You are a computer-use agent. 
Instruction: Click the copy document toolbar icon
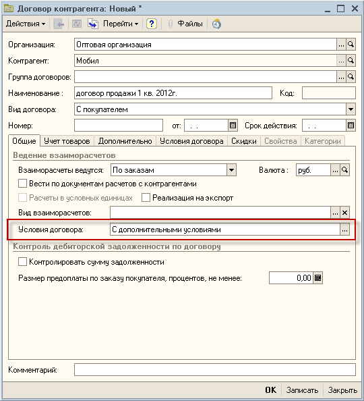(x=93, y=24)
